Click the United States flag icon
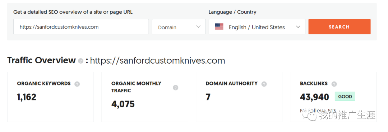Screen dimensions: 388x132 click(x=219, y=26)
